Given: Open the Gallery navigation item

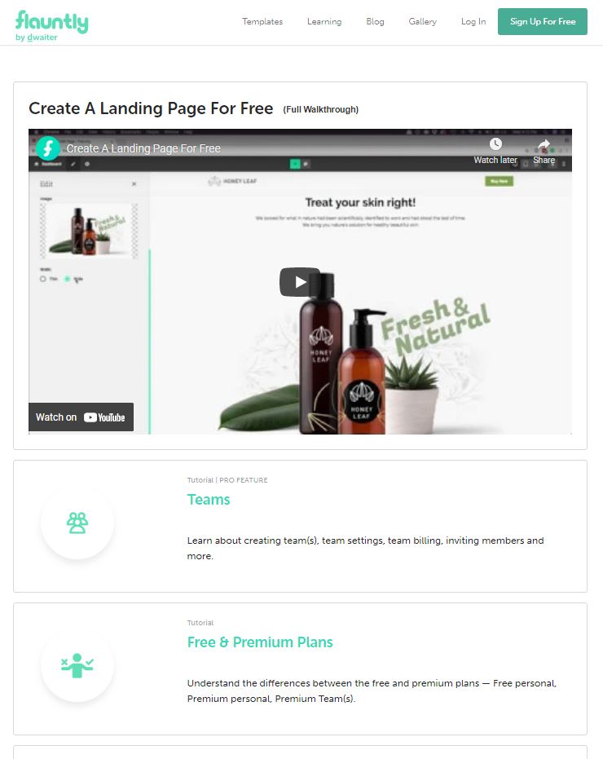Looking at the screenshot, I should [422, 21].
